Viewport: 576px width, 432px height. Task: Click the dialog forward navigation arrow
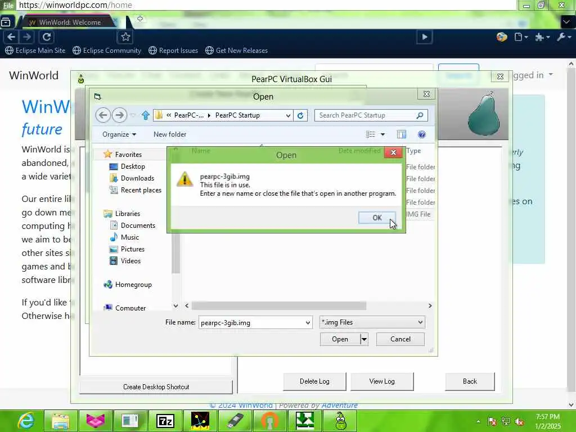coord(119,115)
